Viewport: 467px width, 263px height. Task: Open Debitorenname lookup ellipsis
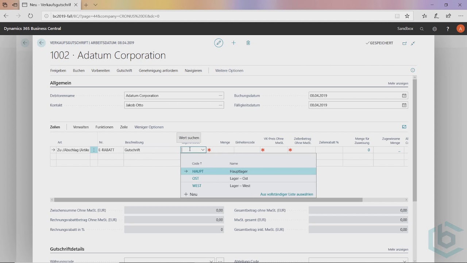(220, 96)
